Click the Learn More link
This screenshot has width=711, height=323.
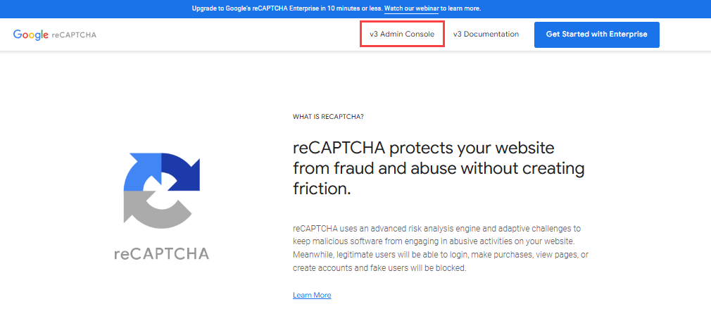(312, 296)
